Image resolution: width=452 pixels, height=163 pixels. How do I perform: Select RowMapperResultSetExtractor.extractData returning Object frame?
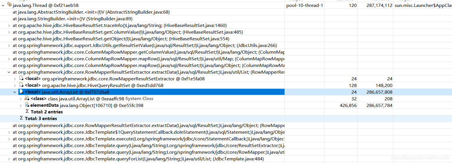tap(149, 126)
